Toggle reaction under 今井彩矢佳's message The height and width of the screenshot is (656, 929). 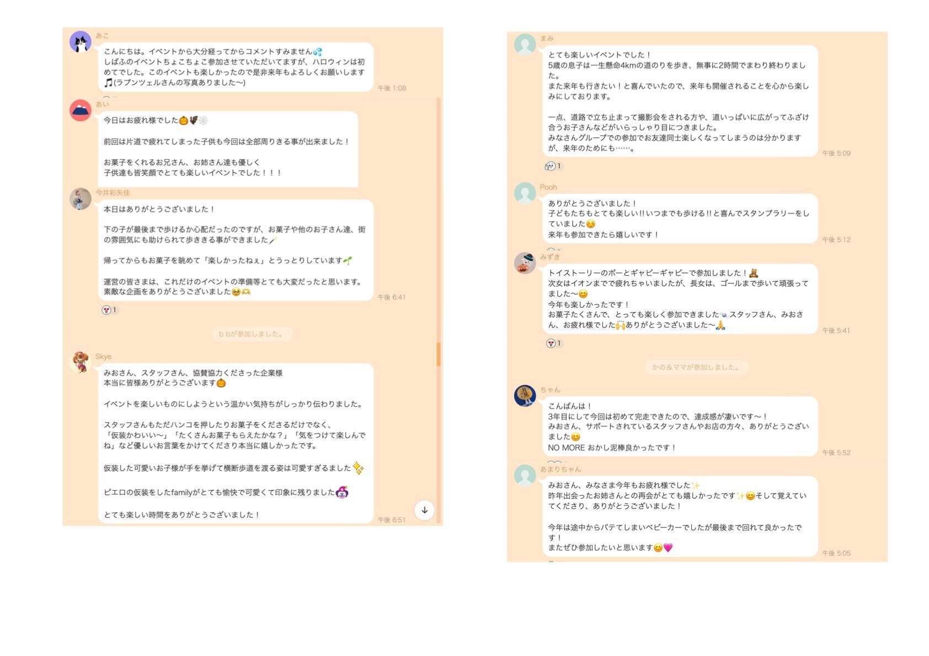[x=110, y=310]
